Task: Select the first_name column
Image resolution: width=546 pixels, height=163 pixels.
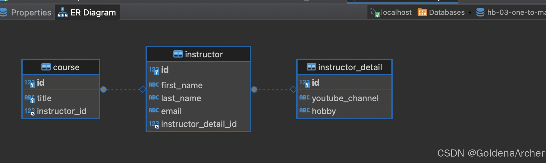Action: [x=198, y=85]
